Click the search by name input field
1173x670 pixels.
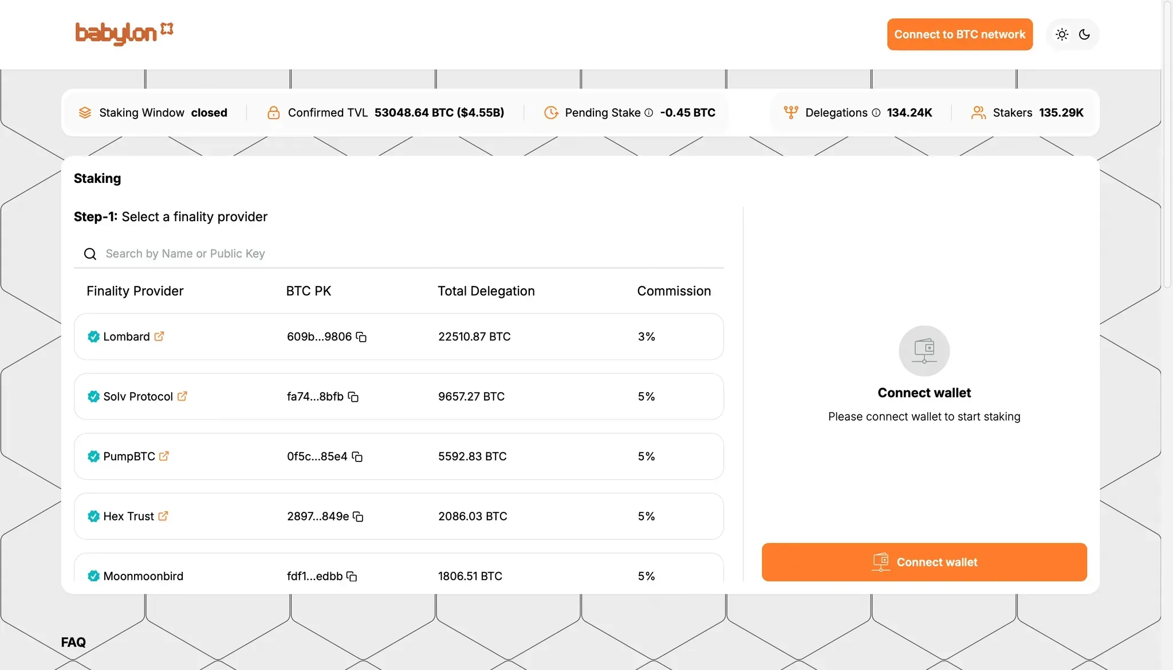click(229, 253)
